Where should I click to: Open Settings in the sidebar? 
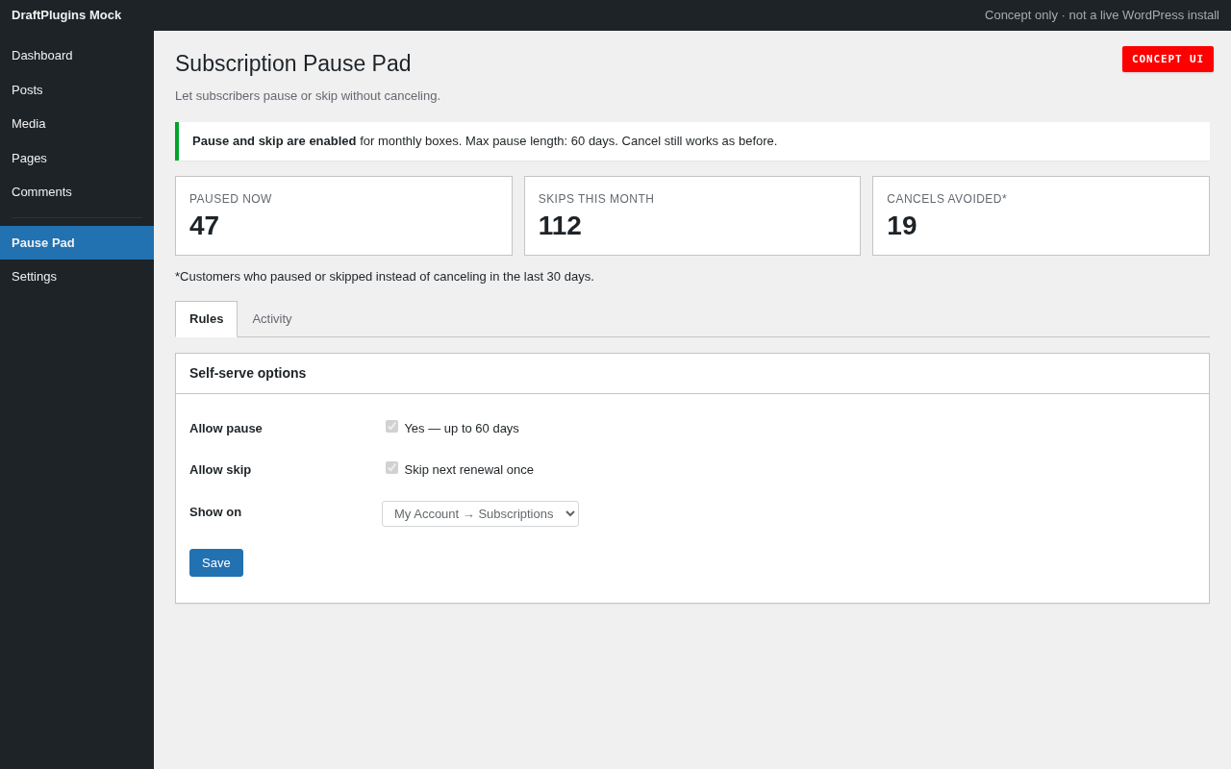77,277
